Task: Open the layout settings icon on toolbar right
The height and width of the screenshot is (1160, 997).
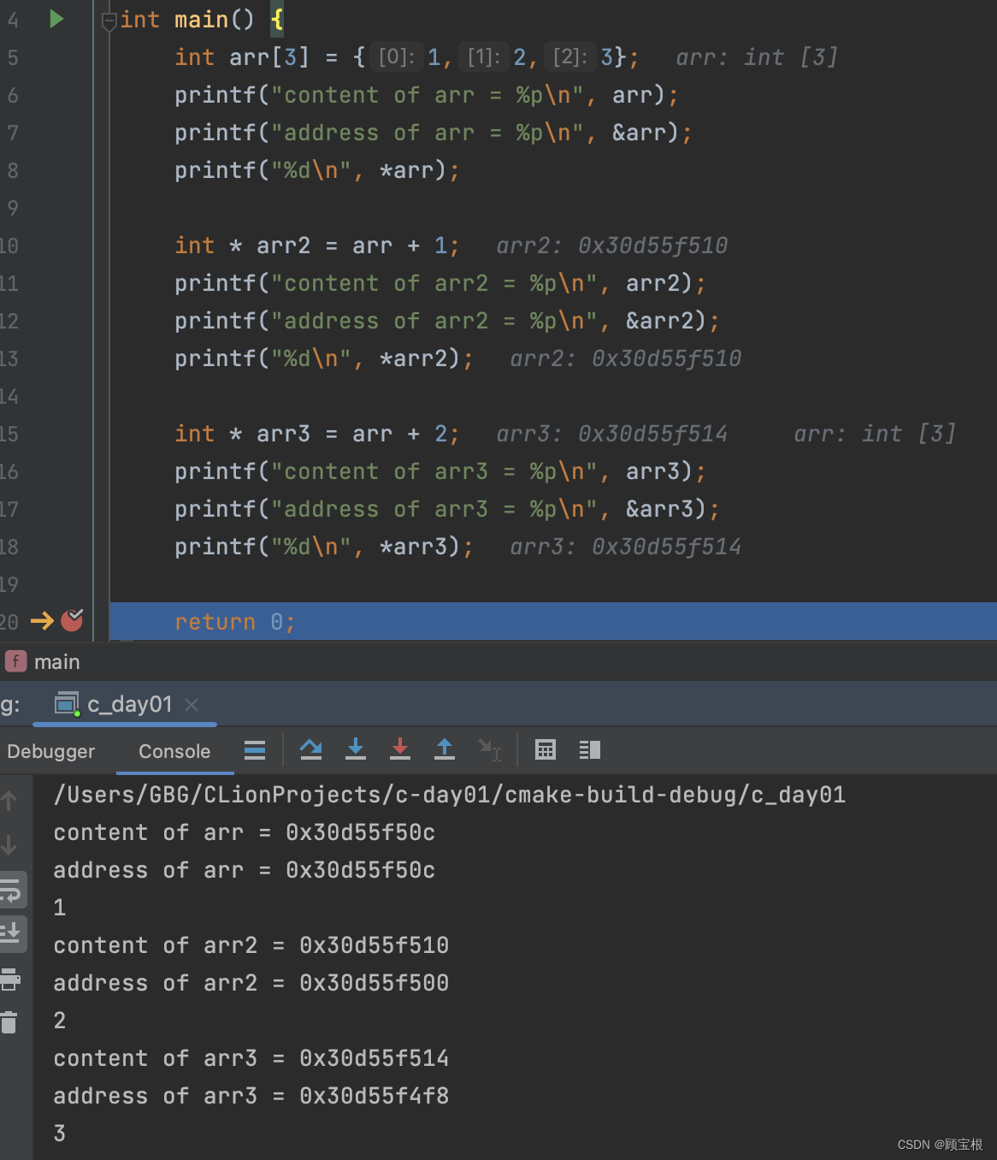Action: pyautogui.click(x=588, y=750)
